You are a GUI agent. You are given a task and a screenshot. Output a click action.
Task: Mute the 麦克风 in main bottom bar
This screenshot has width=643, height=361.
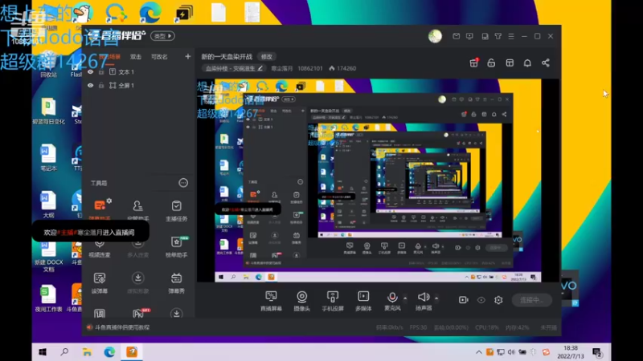[392, 301]
